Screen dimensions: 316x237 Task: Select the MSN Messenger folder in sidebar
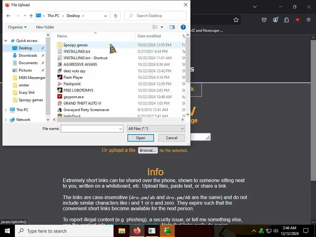[29, 78]
